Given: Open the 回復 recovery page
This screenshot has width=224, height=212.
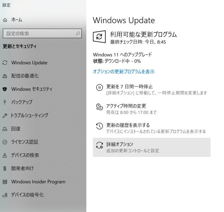Looking at the screenshot, I should pos(16,129).
